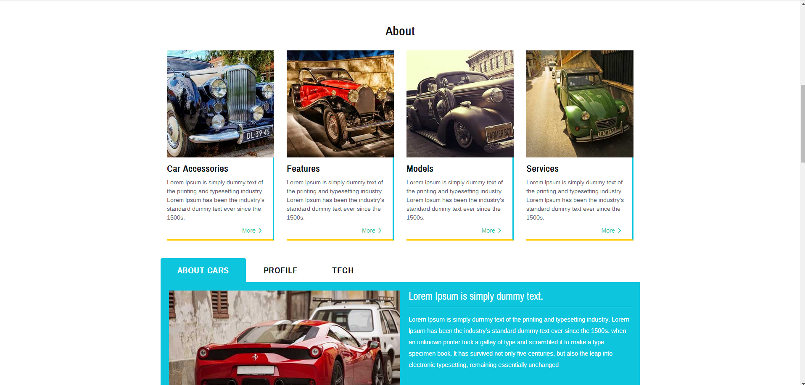Open the green Citroen car thumbnail

[x=580, y=104]
